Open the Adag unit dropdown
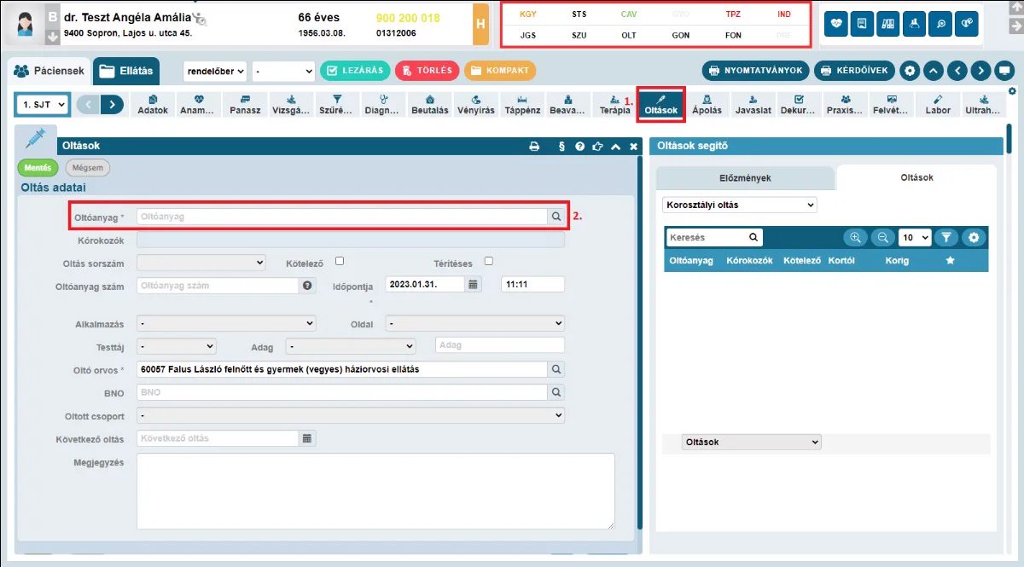This screenshot has height=567, width=1024. 351,347
